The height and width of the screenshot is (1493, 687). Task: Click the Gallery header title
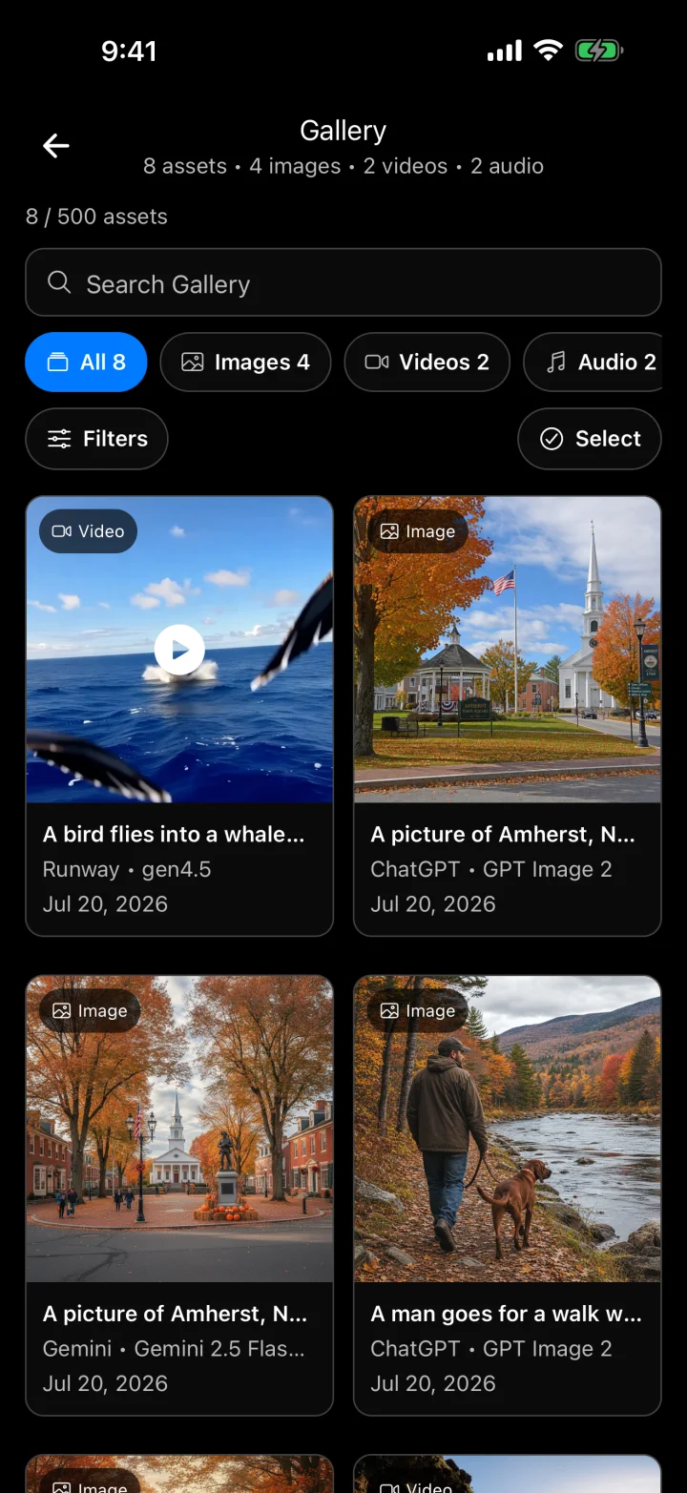pos(343,131)
